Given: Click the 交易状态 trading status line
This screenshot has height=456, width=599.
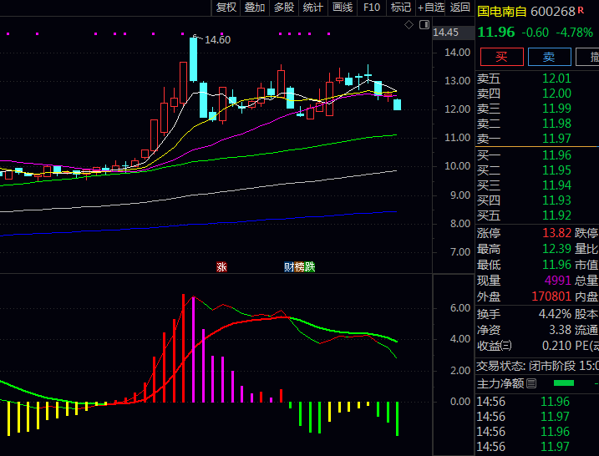Looking at the screenshot, I should pyautogui.click(x=537, y=367).
